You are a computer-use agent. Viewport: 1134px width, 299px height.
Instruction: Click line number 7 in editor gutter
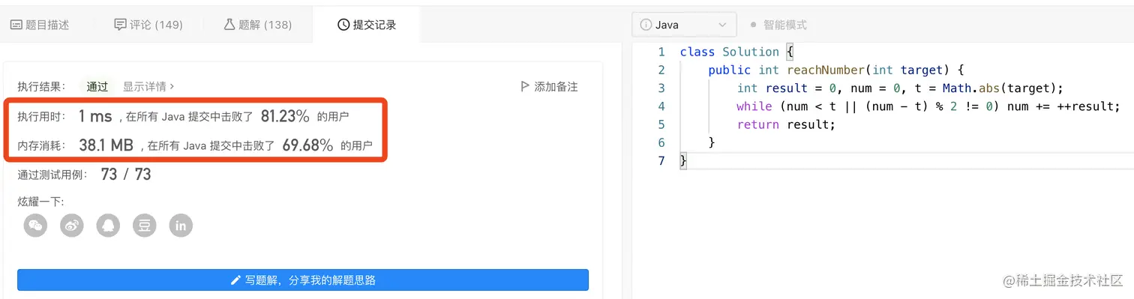click(x=661, y=160)
